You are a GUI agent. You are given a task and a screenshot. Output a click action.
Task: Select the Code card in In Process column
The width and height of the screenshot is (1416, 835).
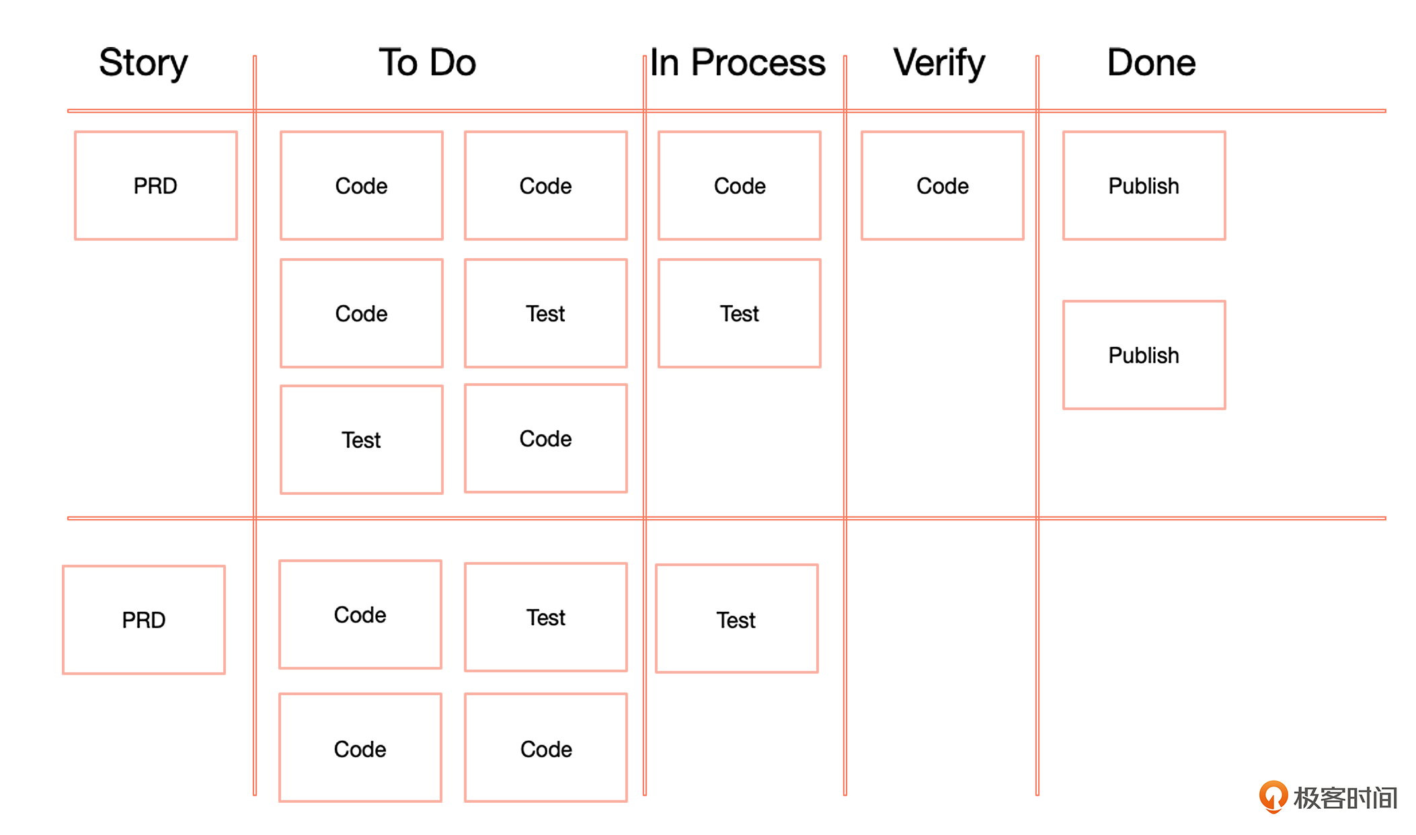pos(740,186)
